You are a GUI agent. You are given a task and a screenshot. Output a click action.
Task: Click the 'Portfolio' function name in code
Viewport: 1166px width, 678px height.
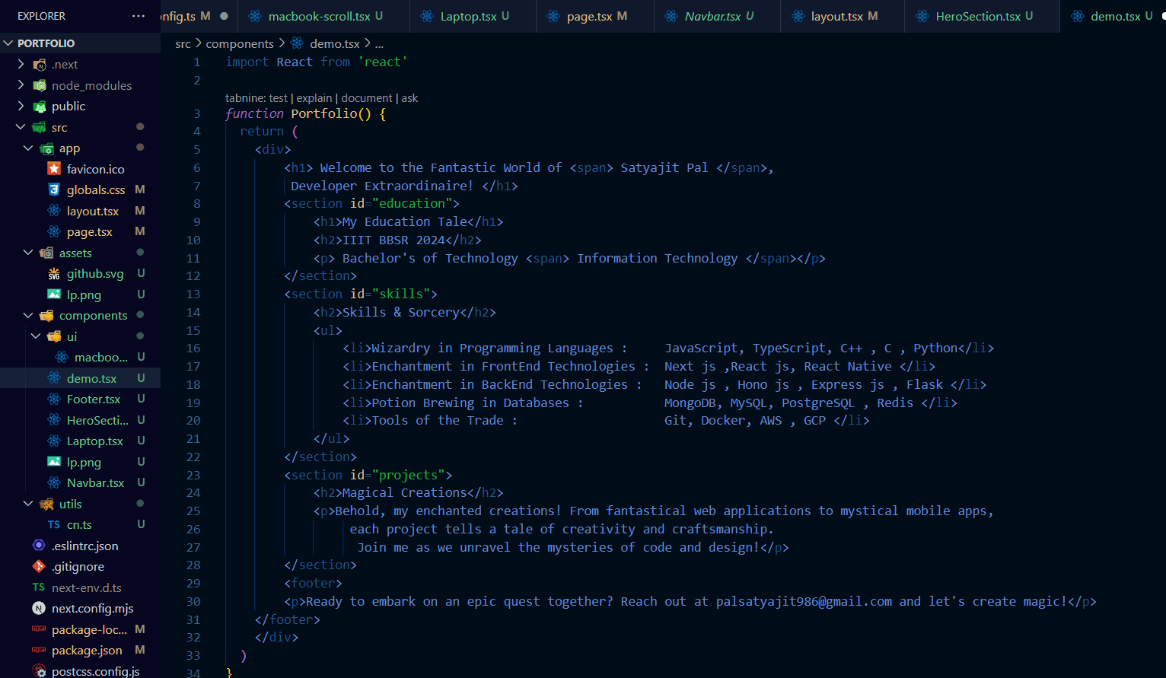click(323, 113)
